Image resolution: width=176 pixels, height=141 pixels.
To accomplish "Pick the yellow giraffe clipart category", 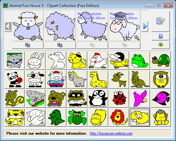I will [98, 79].
